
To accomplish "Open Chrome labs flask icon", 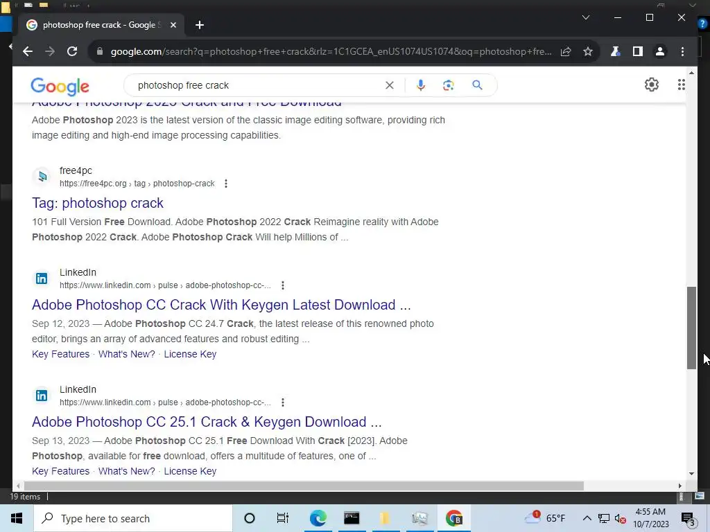I will 615,51.
